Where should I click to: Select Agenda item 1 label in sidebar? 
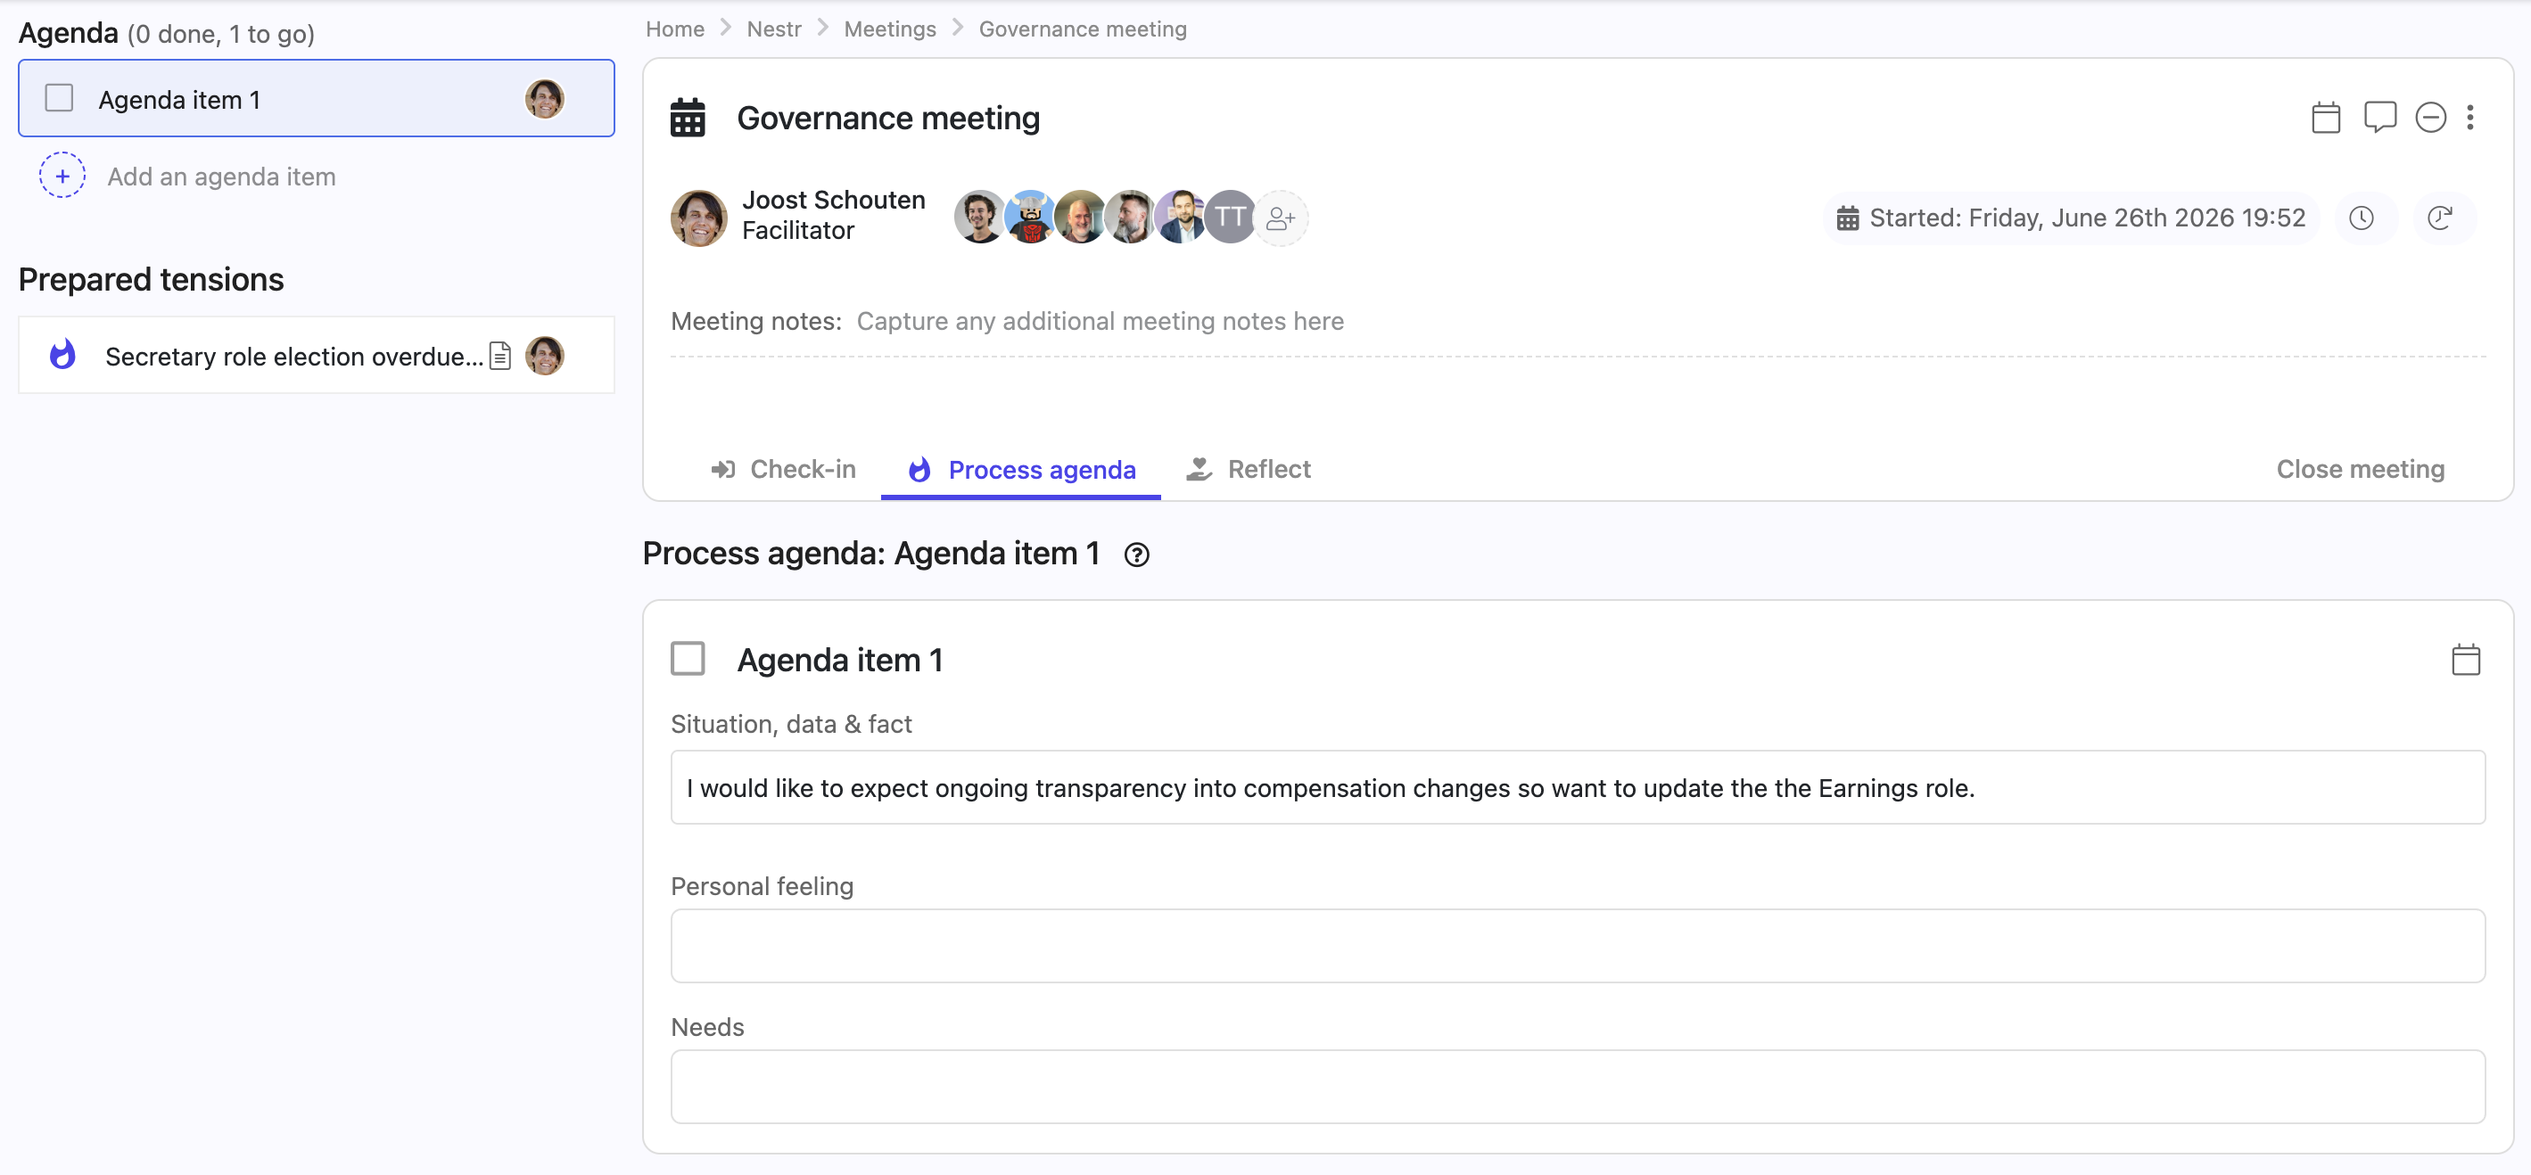click(x=180, y=99)
